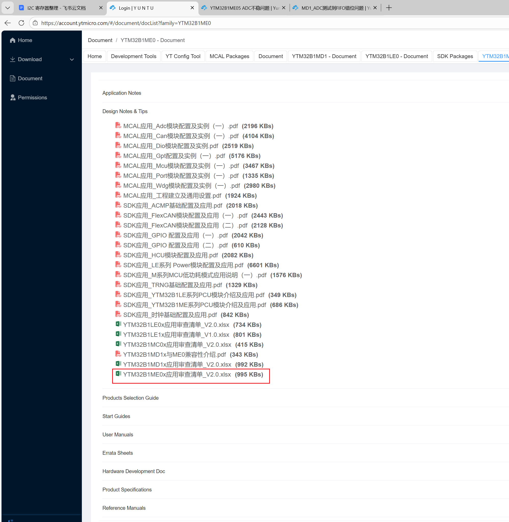Switch to the MCAL Packages tab

[x=229, y=56]
